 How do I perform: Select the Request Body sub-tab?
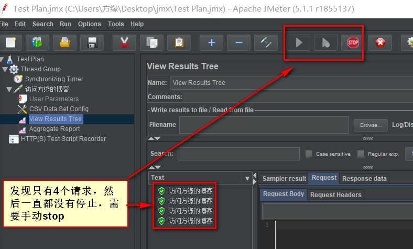pos(284,194)
